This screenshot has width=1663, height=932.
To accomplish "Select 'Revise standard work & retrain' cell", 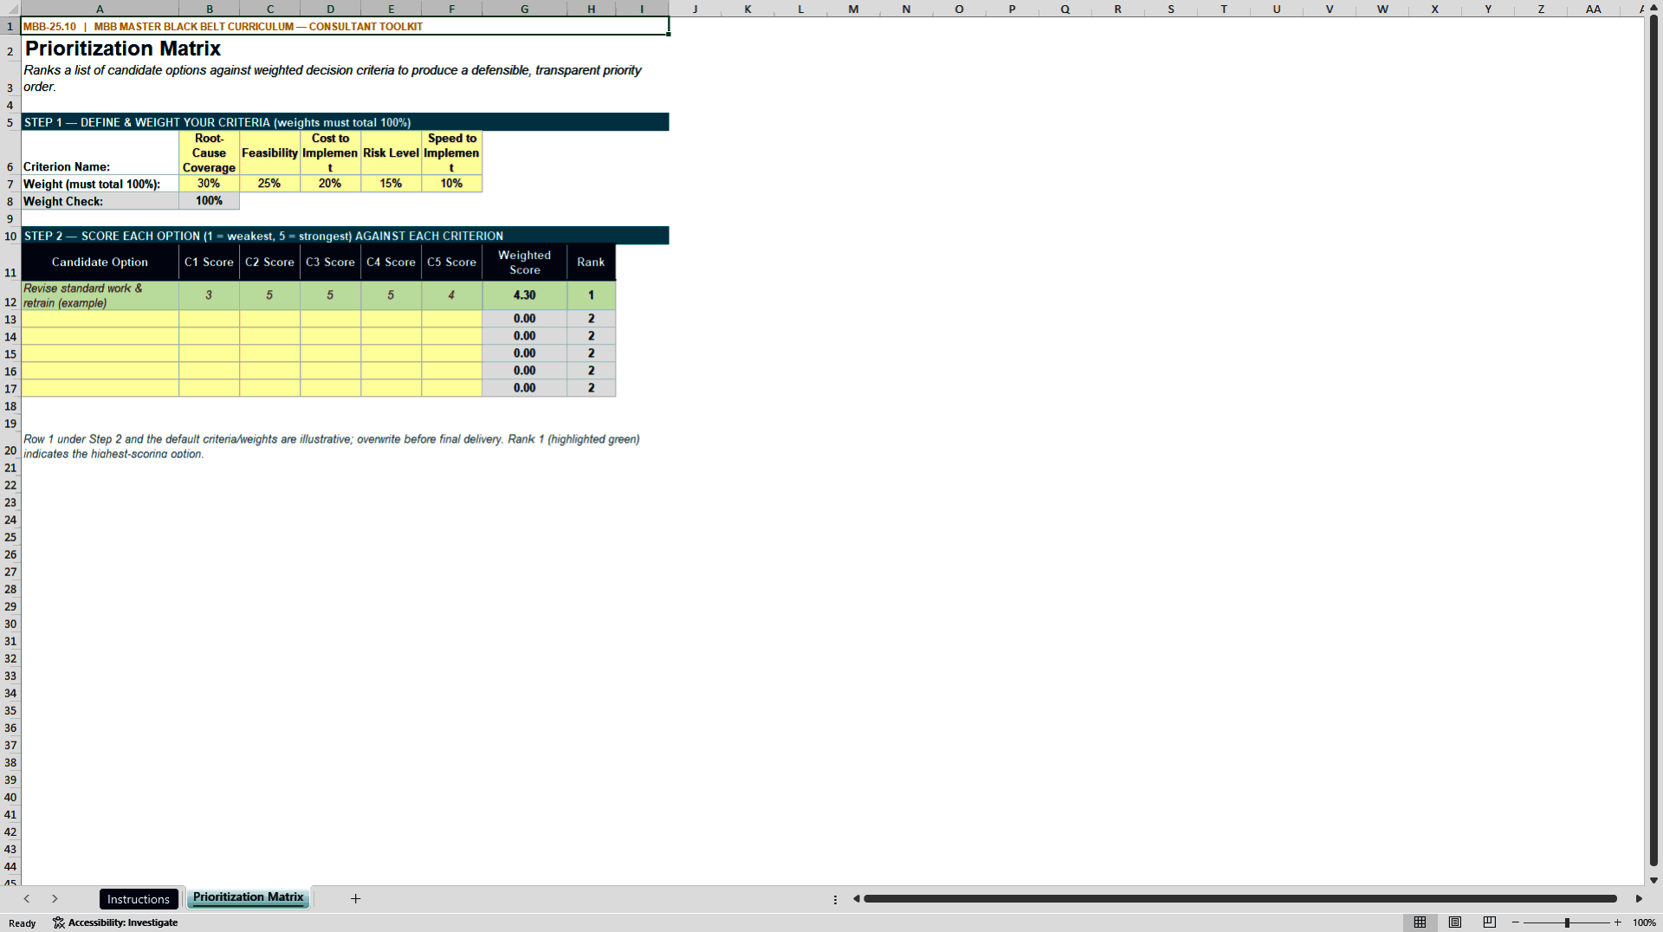I will pyautogui.click(x=100, y=295).
